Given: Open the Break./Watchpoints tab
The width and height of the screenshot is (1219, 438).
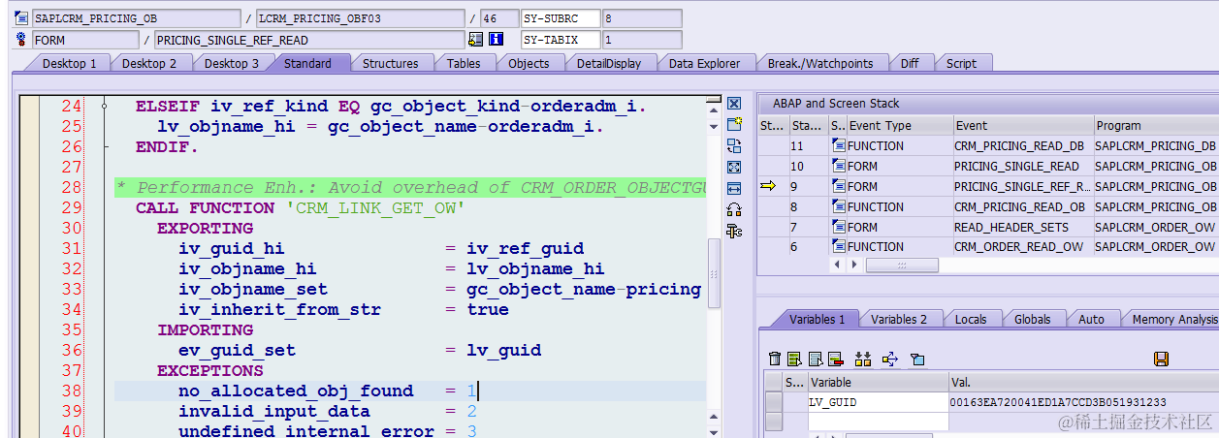Looking at the screenshot, I should click(x=819, y=63).
